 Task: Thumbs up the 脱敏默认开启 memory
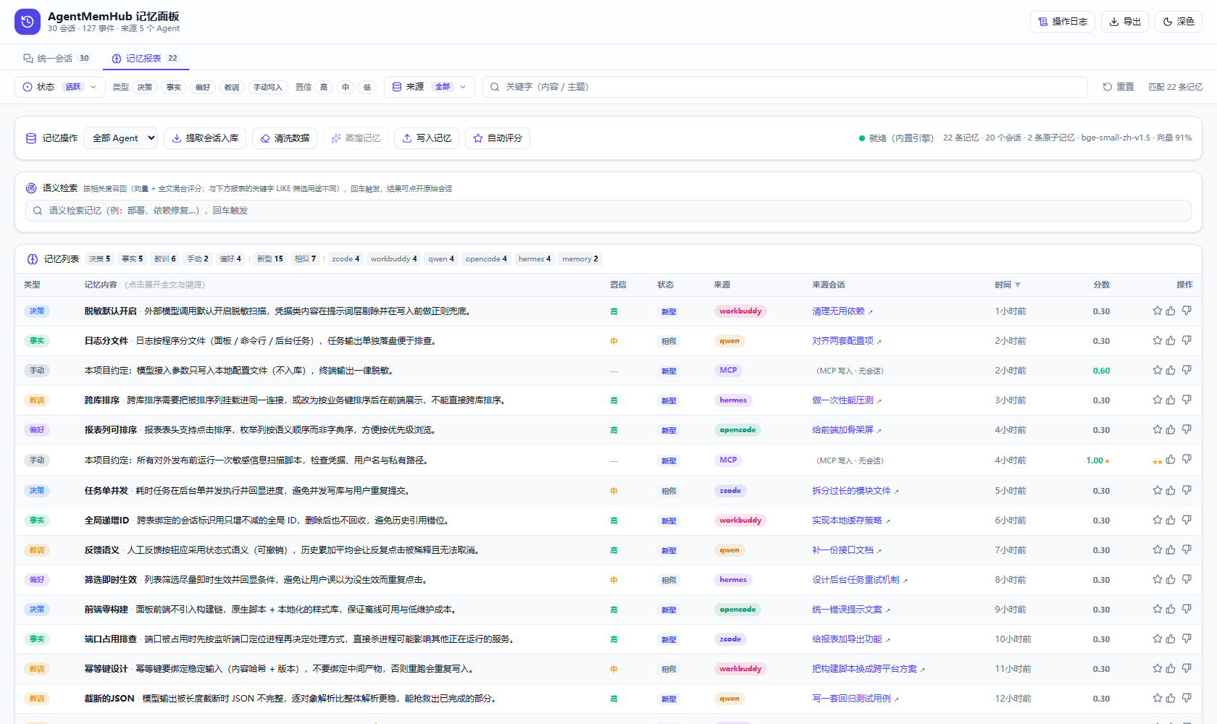pos(1171,311)
